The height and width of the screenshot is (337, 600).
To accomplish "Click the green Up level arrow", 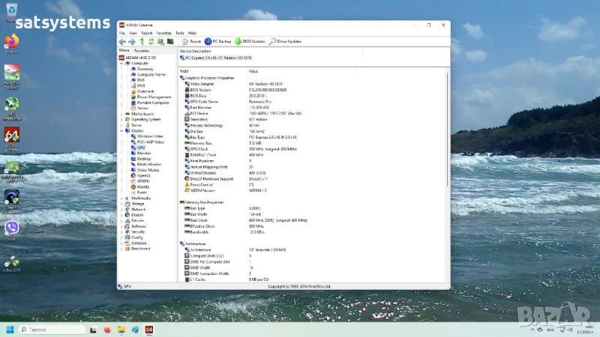I will 142,41.
